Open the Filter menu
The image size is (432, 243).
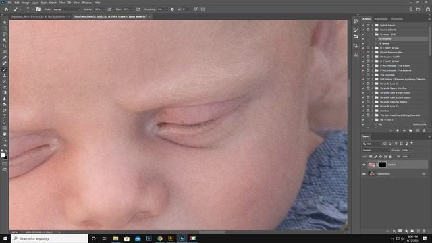61,3
